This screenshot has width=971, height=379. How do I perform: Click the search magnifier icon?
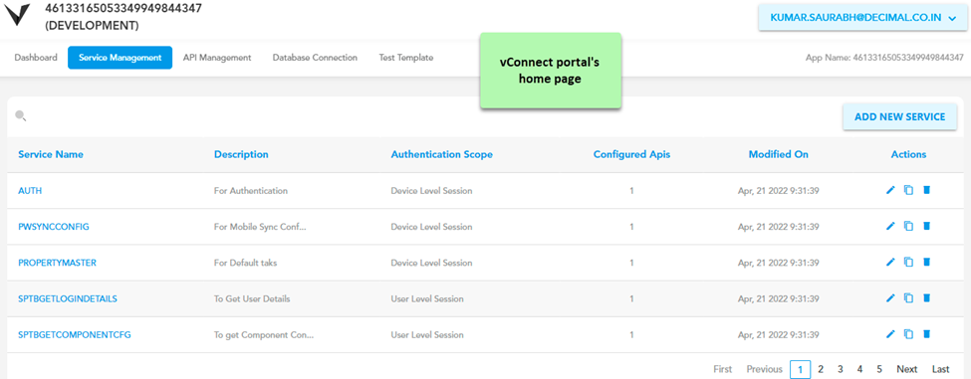point(21,115)
